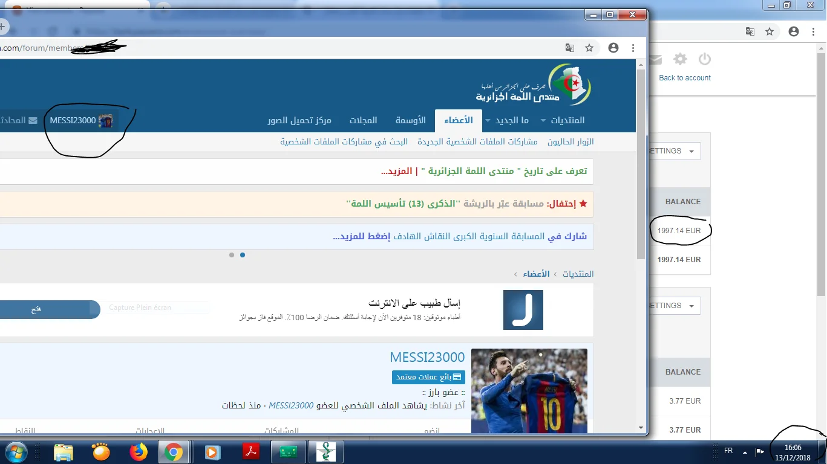Click the power logout icon above Back to account
This screenshot has height=464, width=827.
tap(704, 59)
